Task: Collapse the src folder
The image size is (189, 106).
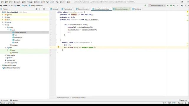Action: pyautogui.click(x=3, y=25)
